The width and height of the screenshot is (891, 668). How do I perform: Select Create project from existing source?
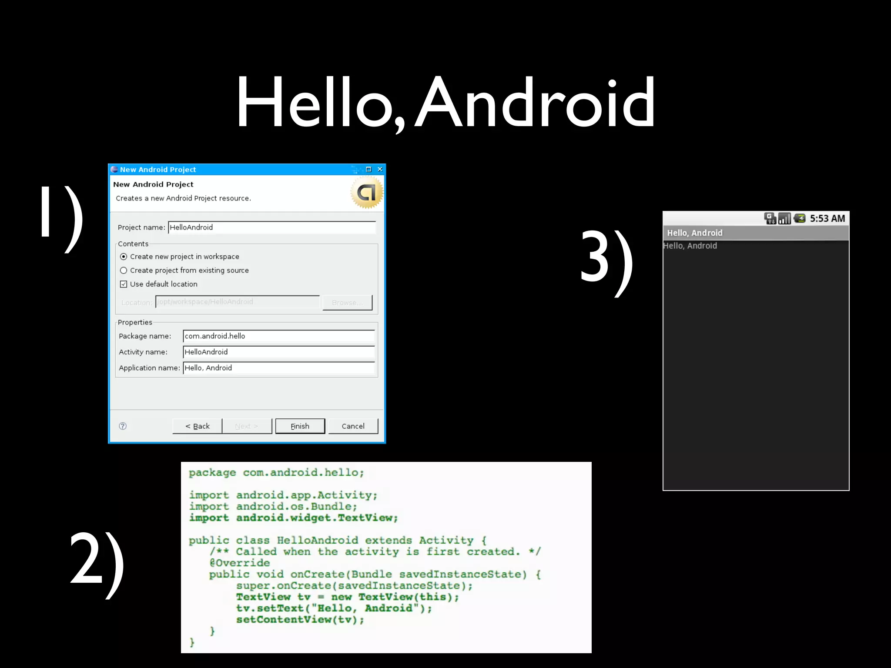(x=124, y=271)
